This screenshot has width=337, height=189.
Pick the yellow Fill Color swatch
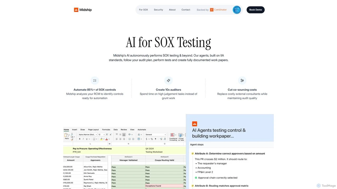pos(101,139)
